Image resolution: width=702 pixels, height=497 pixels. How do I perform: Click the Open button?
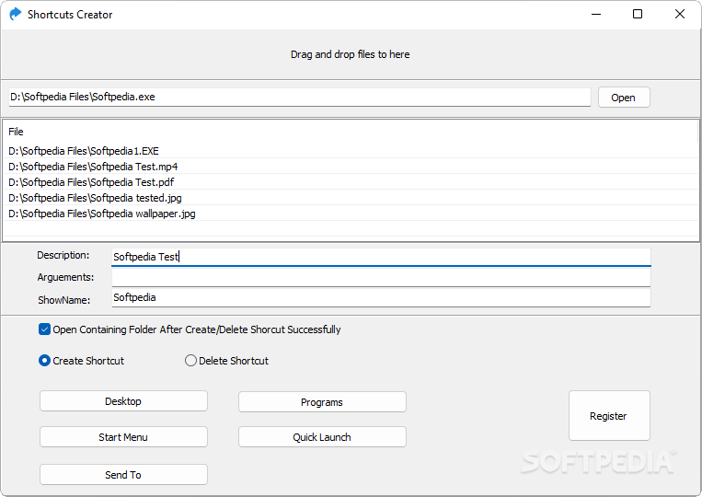click(x=624, y=98)
